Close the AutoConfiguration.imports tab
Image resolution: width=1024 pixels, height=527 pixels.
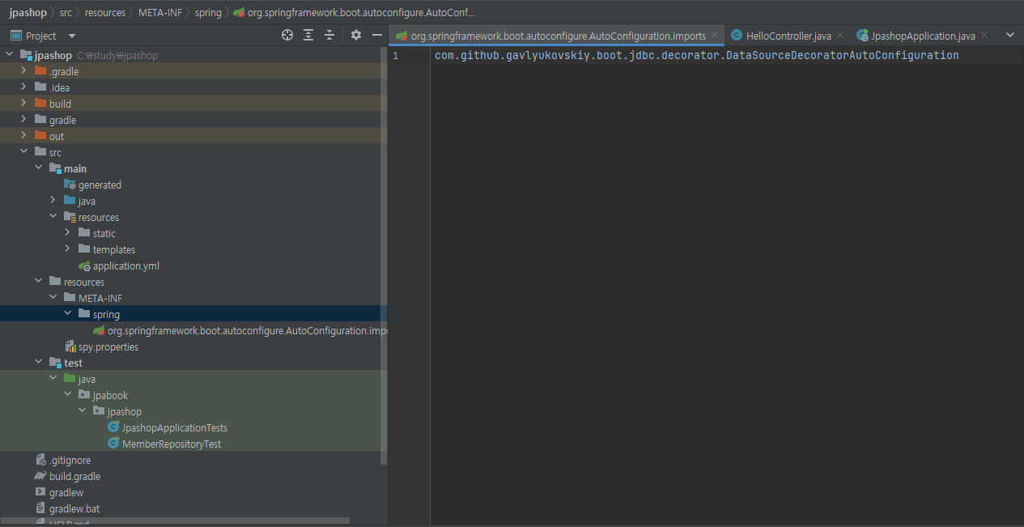(x=716, y=36)
